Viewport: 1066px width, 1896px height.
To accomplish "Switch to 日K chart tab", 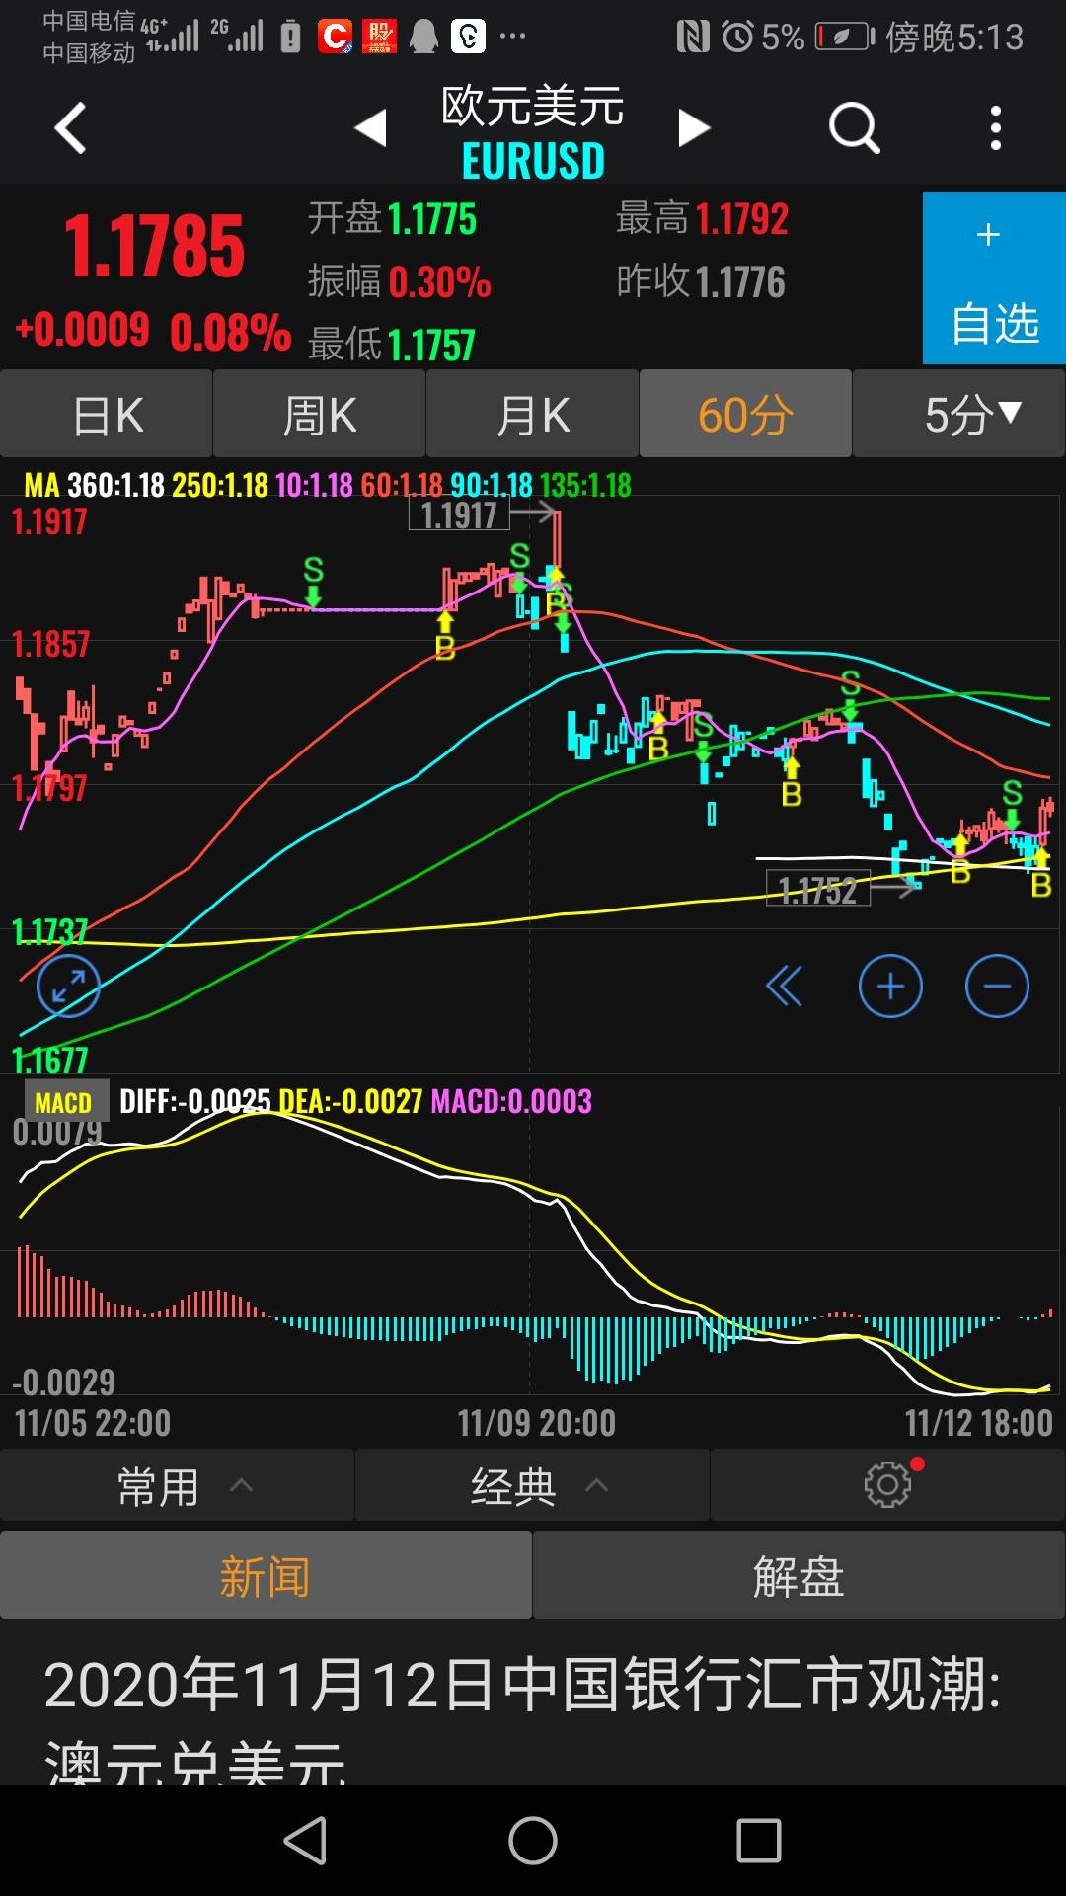I will [107, 414].
